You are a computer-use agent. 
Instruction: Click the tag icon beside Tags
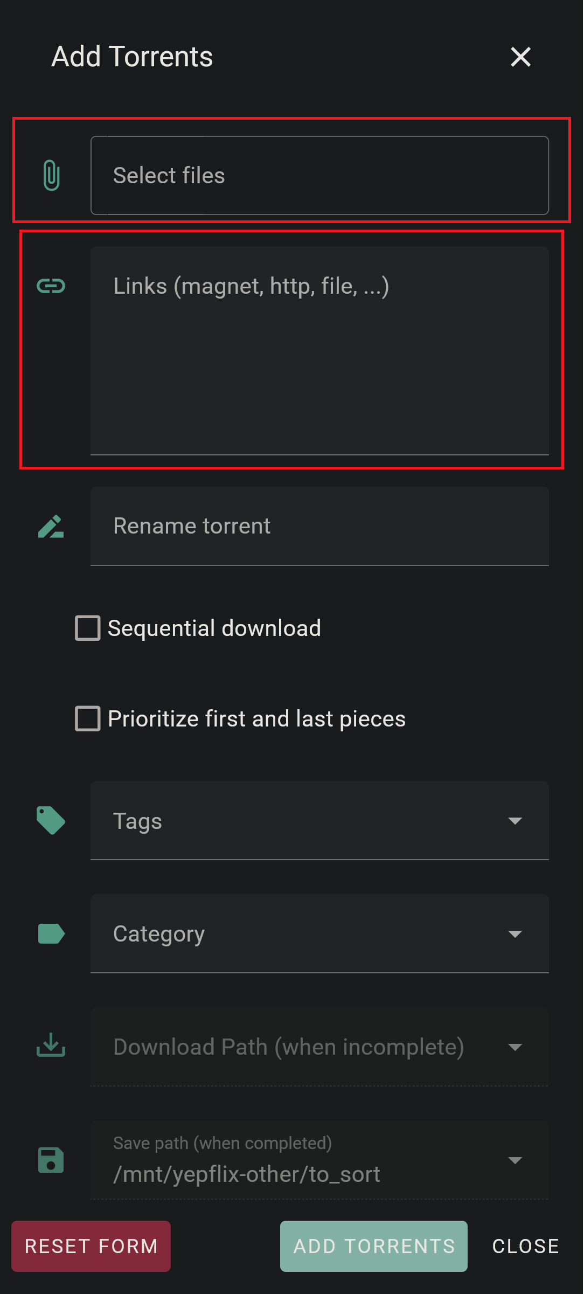51,820
